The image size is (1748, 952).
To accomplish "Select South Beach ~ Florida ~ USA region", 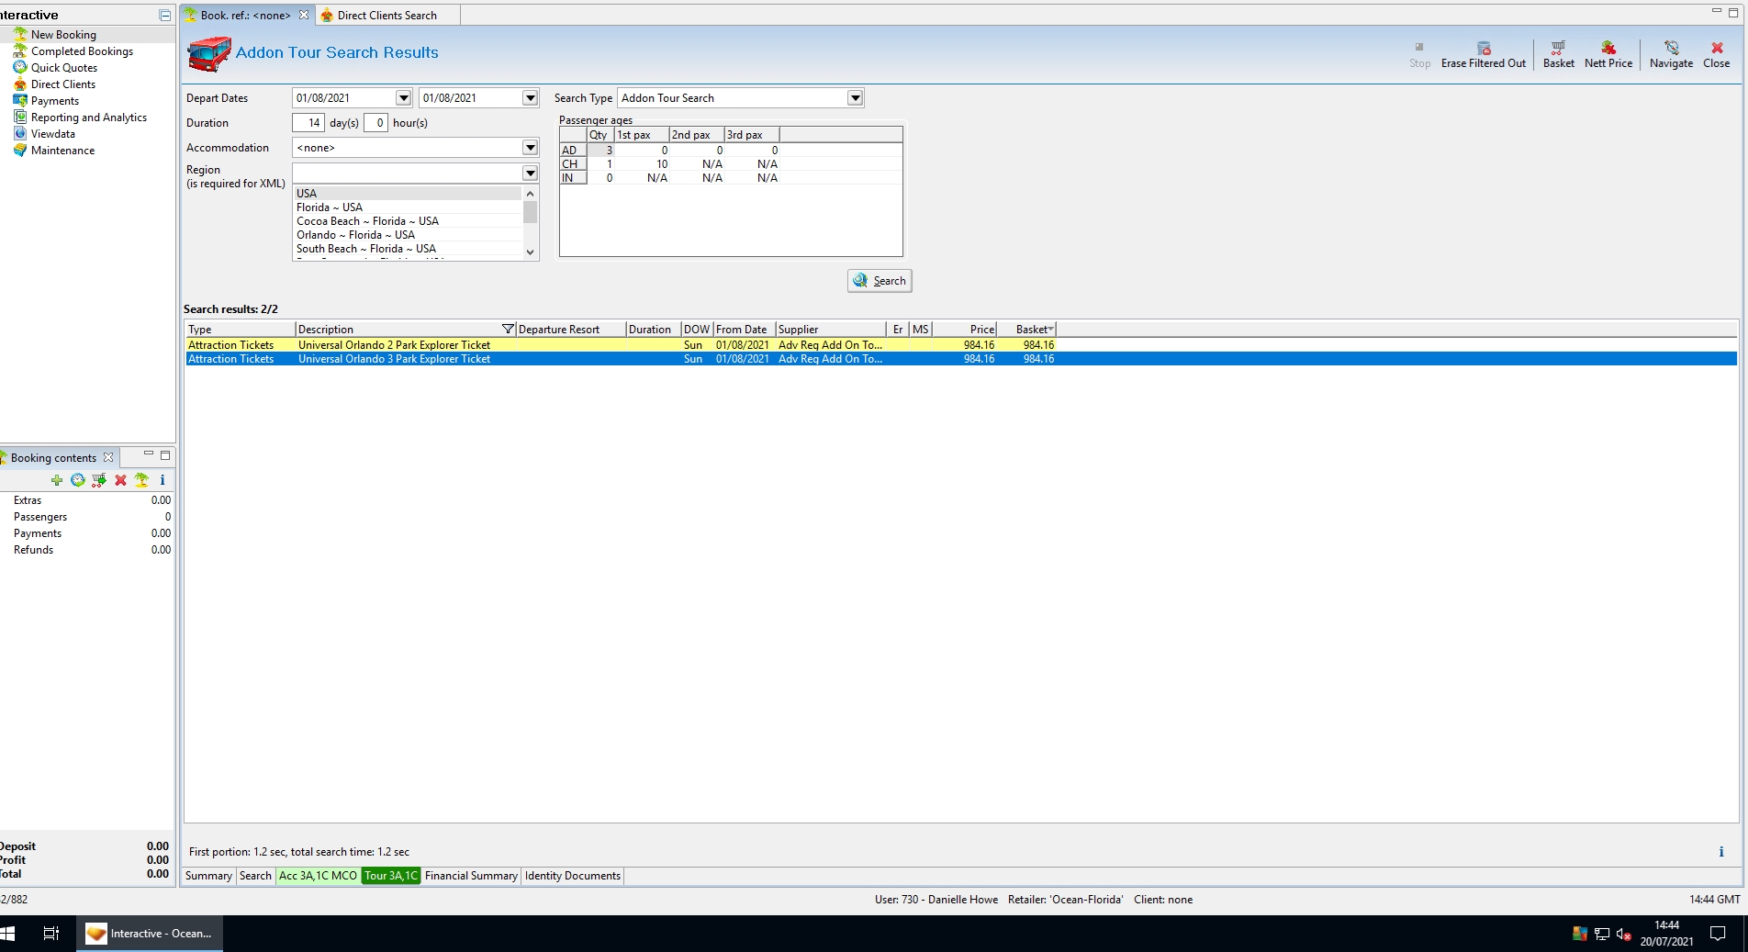I will click(x=408, y=249).
